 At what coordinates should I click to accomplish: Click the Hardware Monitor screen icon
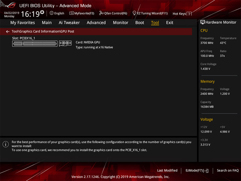pos(203,22)
